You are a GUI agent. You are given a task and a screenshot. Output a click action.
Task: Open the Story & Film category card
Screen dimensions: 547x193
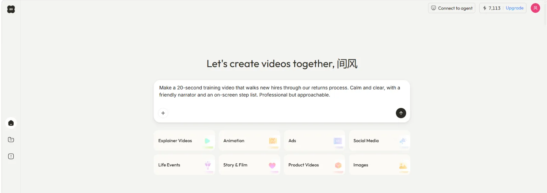pos(250,165)
